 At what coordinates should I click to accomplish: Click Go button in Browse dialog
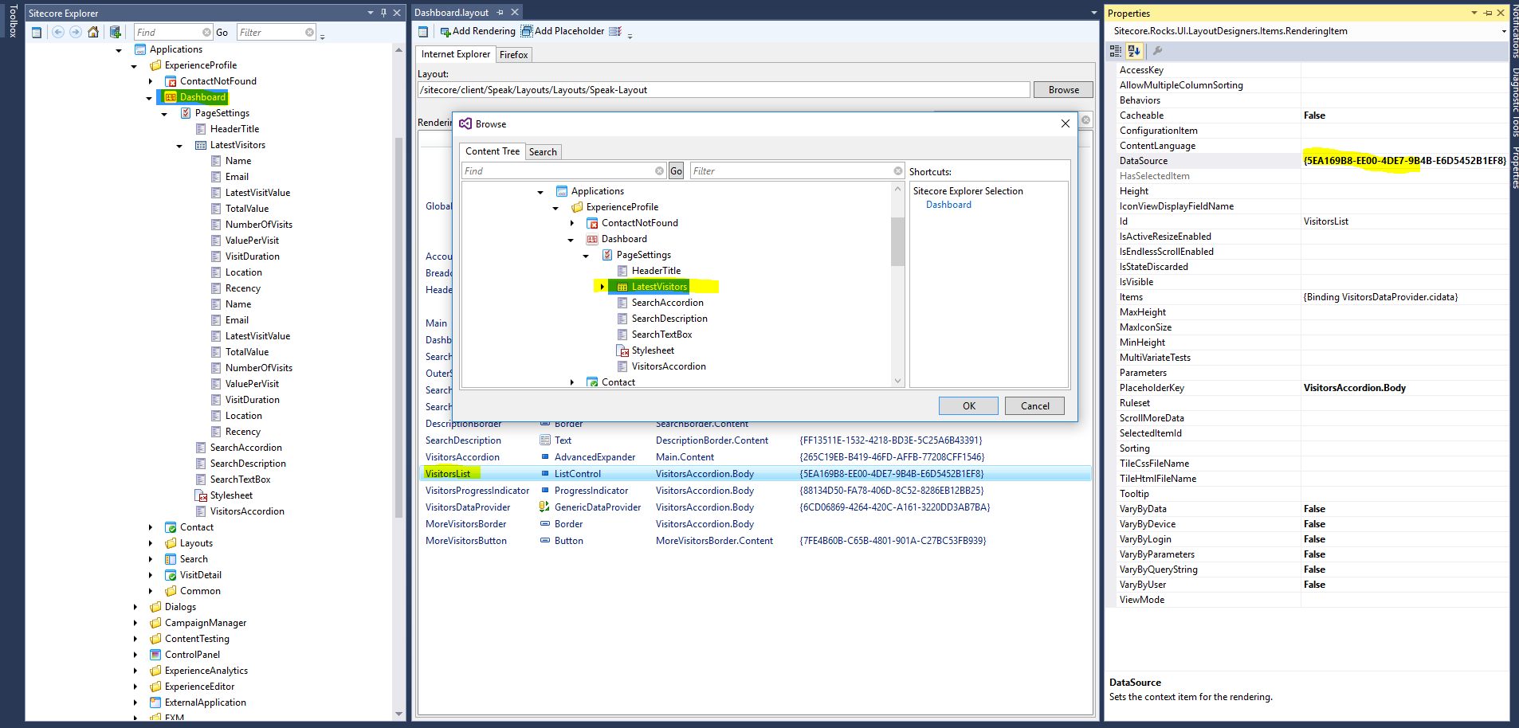click(x=676, y=171)
